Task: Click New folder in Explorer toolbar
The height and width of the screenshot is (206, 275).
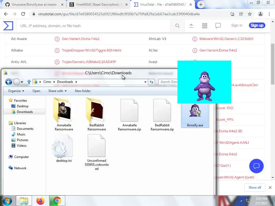Action: (83, 91)
